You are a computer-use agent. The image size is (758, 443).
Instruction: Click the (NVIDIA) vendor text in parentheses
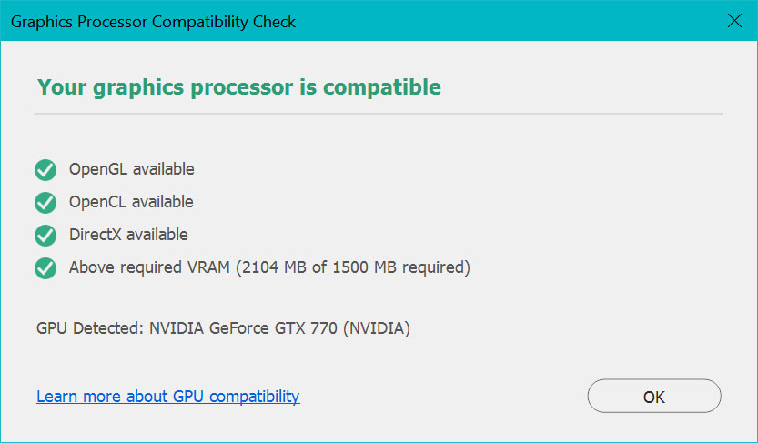[x=376, y=328]
